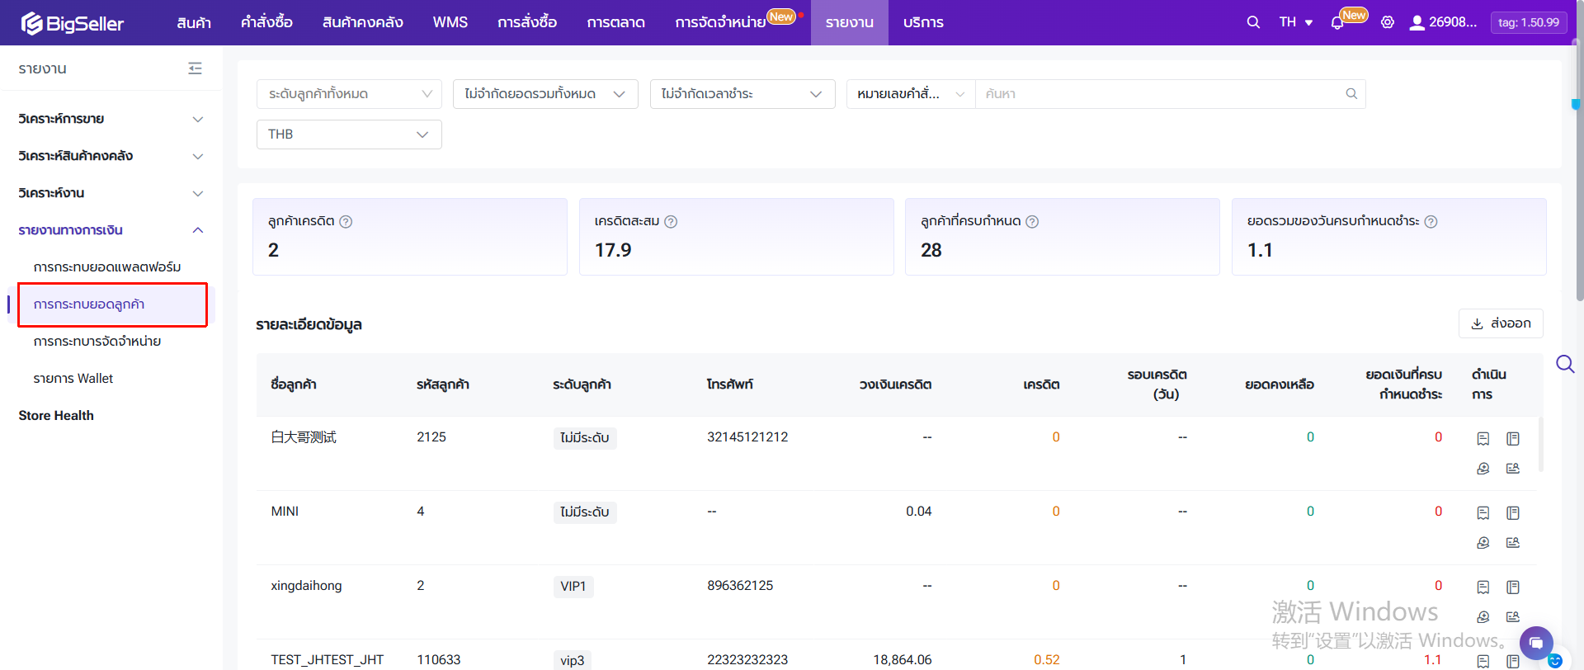Click the ส่งออก export button
Viewport: 1584px width, 670px height.
[1500, 323]
